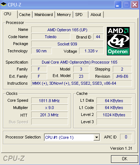Click the APIC ID value 0
This screenshot has height=165, width=140.
(x=126, y=137)
